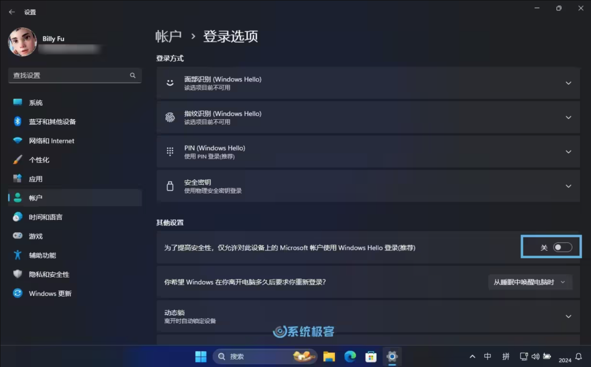591x367 pixels.
Task: Open 应用 category
Action: pos(74,179)
